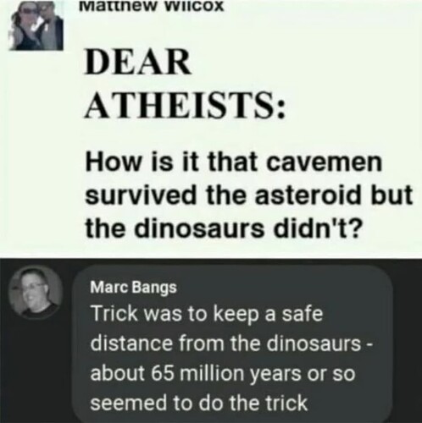Click the line 'How is it that cavemen'

pyautogui.click(x=234, y=162)
